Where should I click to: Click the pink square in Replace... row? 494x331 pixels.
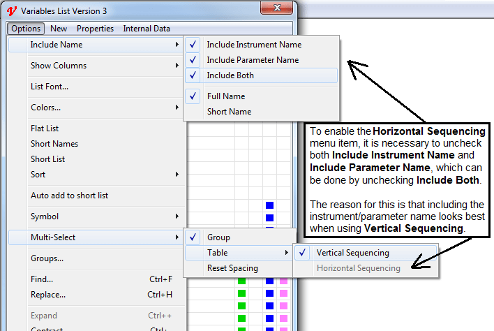(283, 293)
